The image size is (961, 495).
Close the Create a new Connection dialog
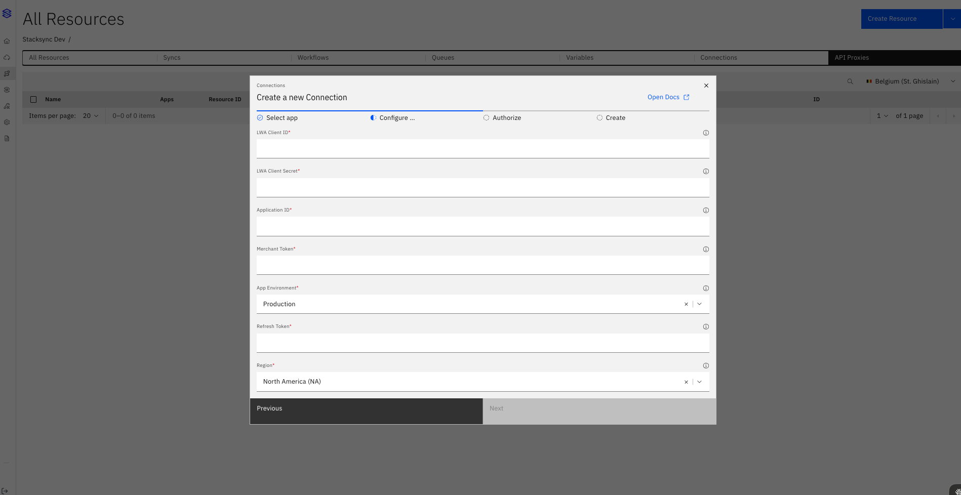[706, 86]
